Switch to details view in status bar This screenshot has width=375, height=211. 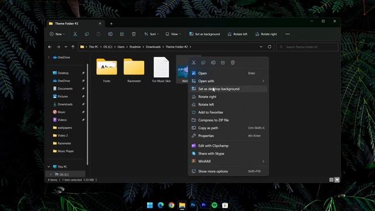tap(331, 180)
